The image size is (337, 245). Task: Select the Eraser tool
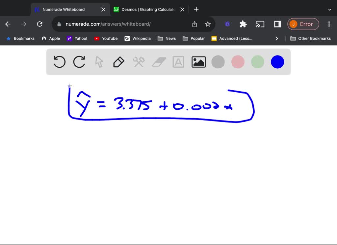(159, 62)
